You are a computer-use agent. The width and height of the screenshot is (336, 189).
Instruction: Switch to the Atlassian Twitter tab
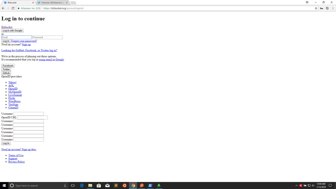[53, 3]
